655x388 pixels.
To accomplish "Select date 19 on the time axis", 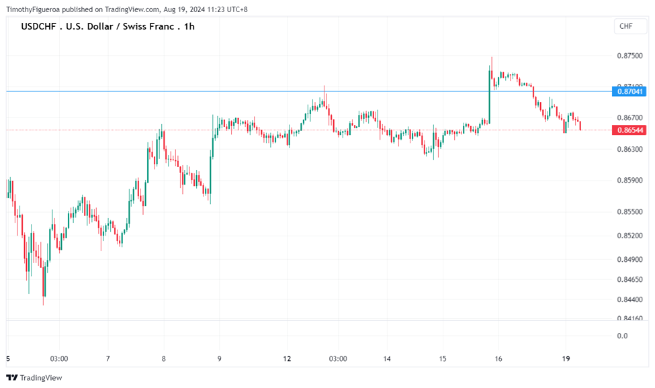I will pos(566,359).
